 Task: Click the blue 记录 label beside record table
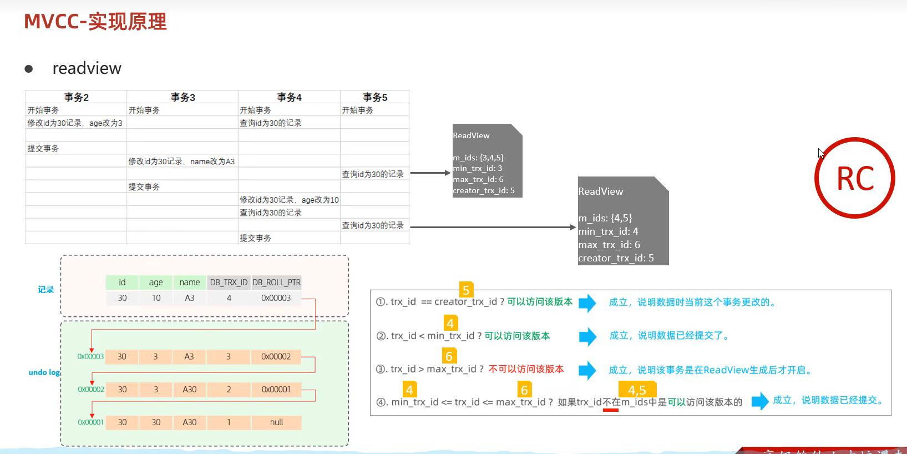45,290
